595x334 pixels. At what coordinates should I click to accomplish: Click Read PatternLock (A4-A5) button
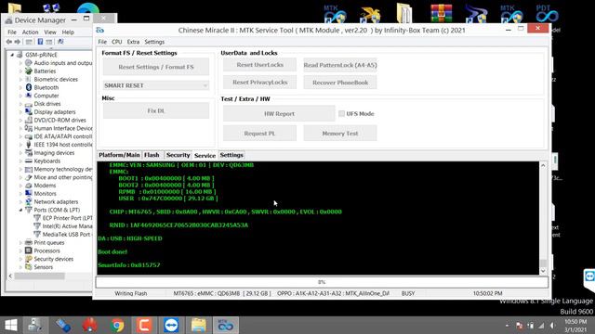click(x=340, y=65)
